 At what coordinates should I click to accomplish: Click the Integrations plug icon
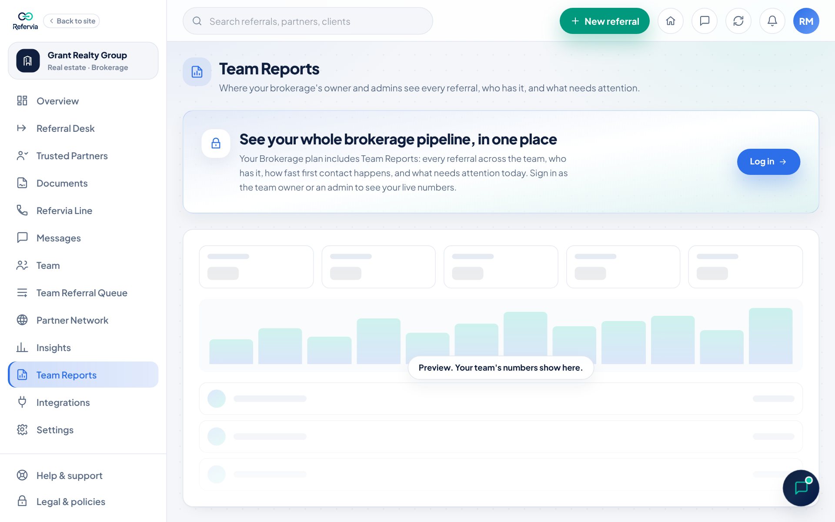pyautogui.click(x=22, y=402)
